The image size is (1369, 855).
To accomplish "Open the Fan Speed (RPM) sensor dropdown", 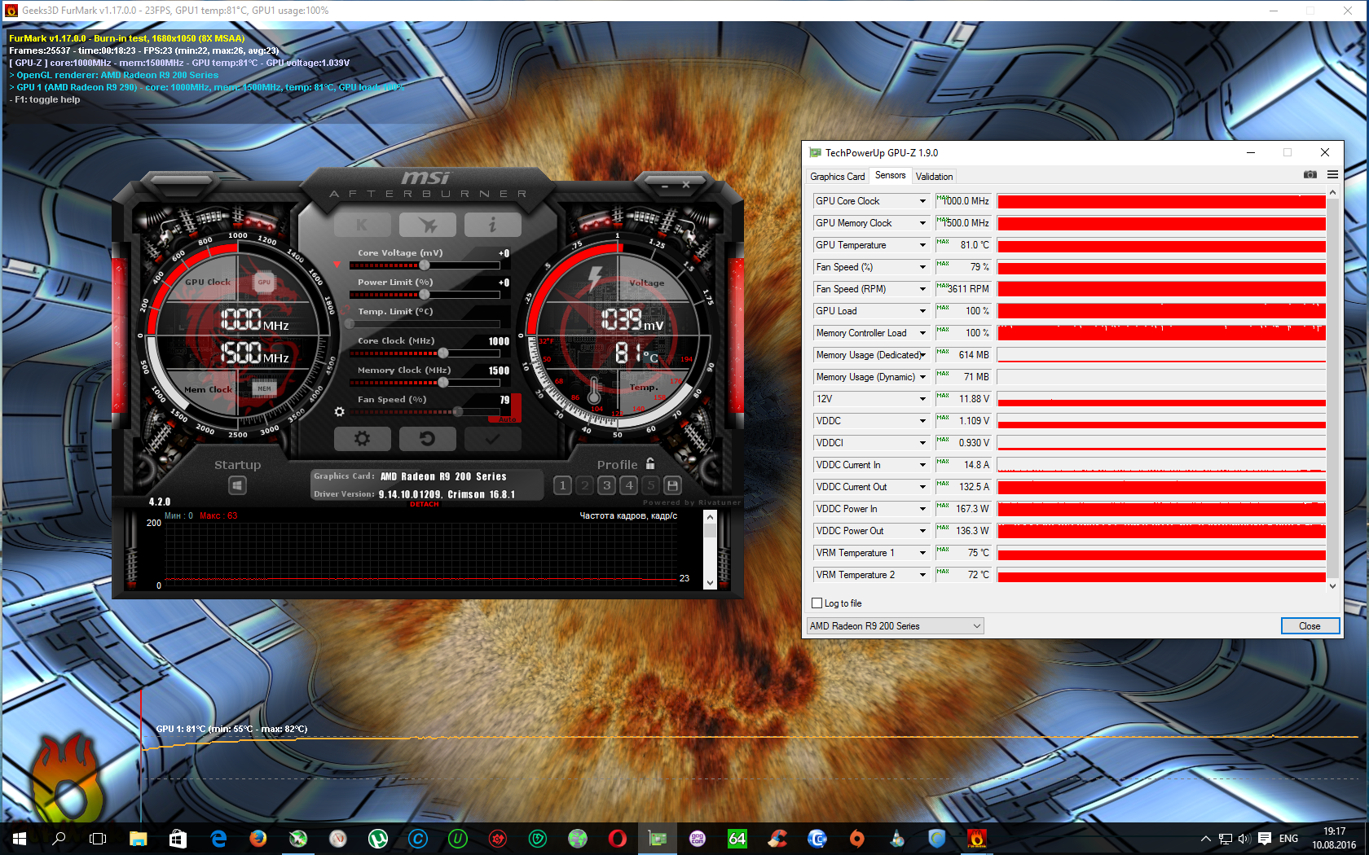I will 922,289.
